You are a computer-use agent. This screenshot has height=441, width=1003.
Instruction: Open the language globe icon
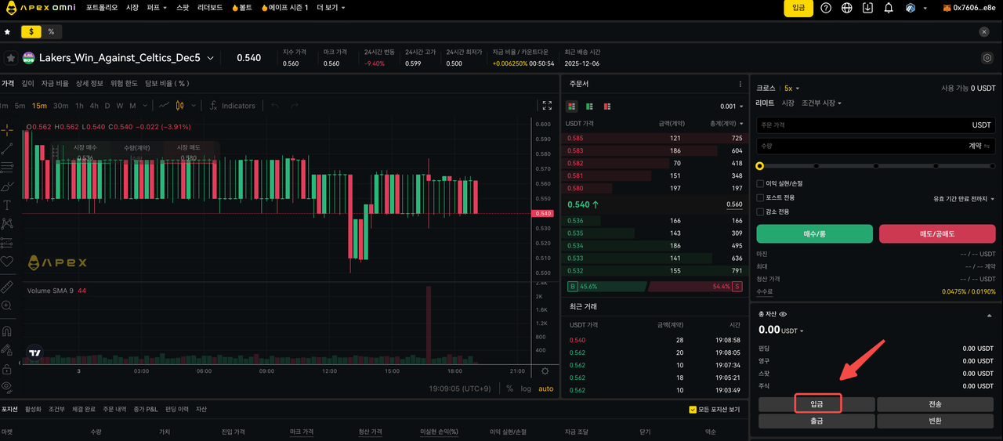847,8
